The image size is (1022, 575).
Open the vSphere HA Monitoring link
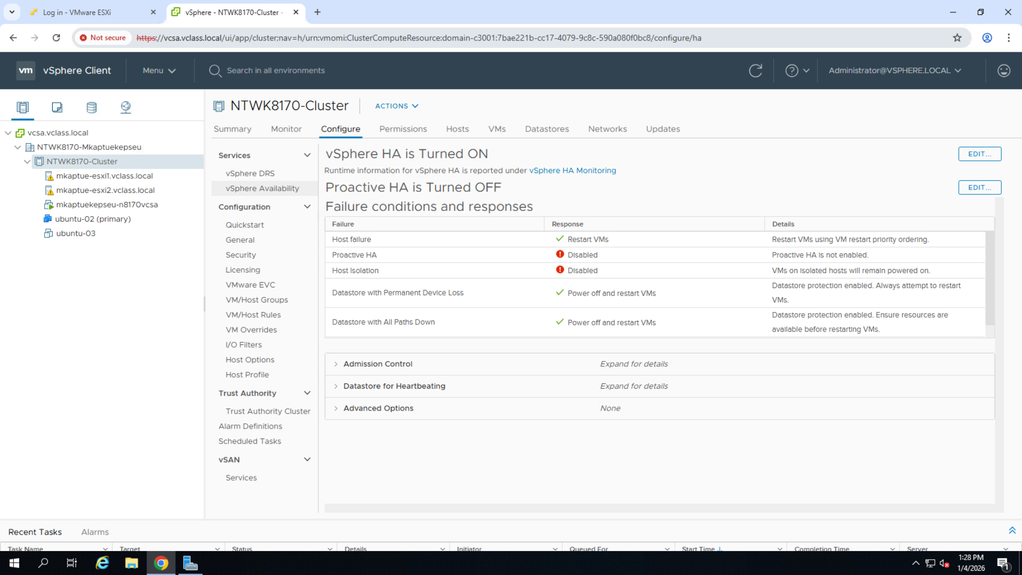click(572, 170)
